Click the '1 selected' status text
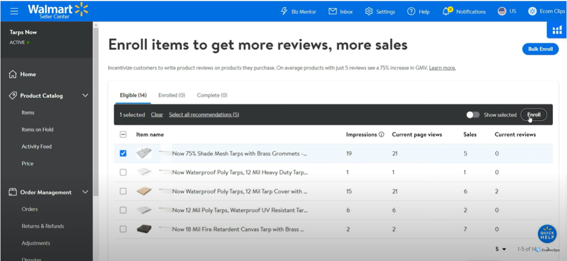The width and height of the screenshot is (567, 261). point(132,115)
